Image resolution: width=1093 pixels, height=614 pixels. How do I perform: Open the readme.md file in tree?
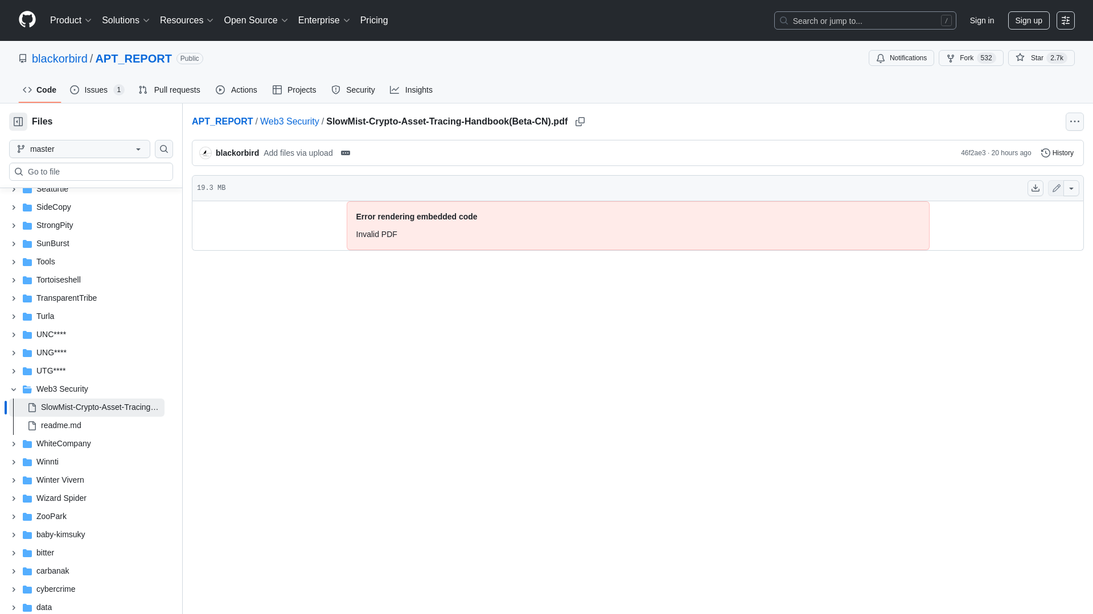tap(61, 425)
